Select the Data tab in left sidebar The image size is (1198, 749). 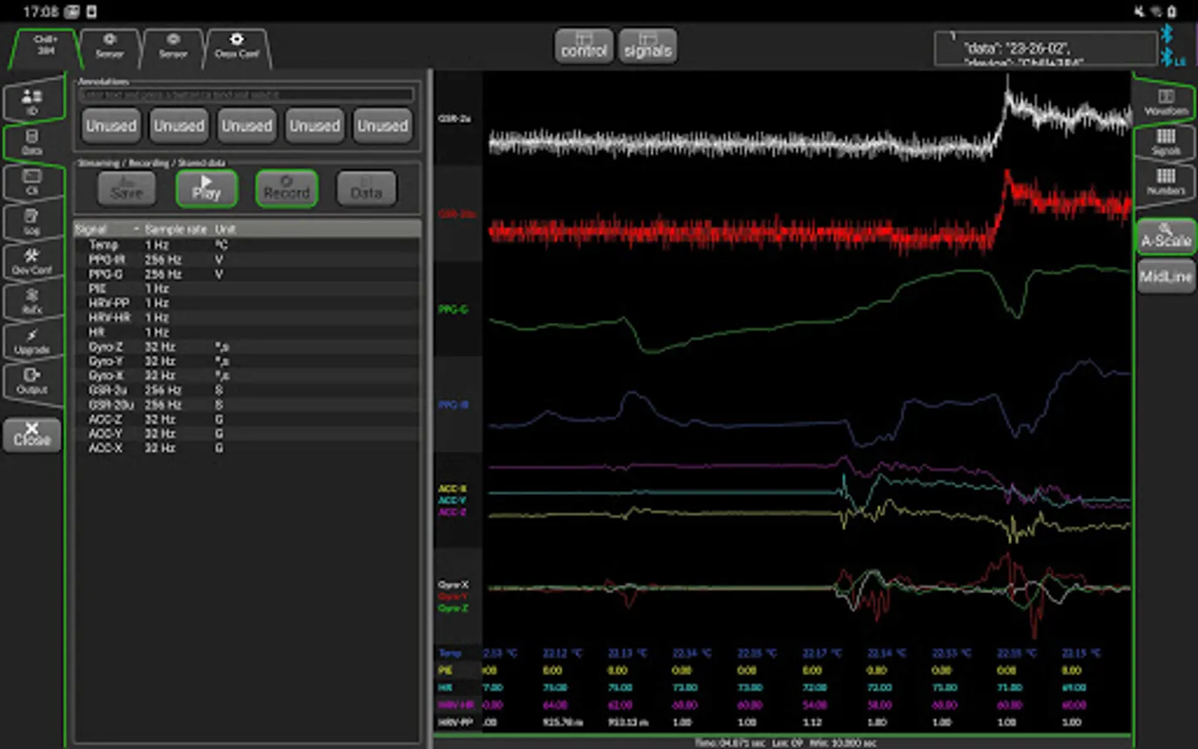(32, 141)
